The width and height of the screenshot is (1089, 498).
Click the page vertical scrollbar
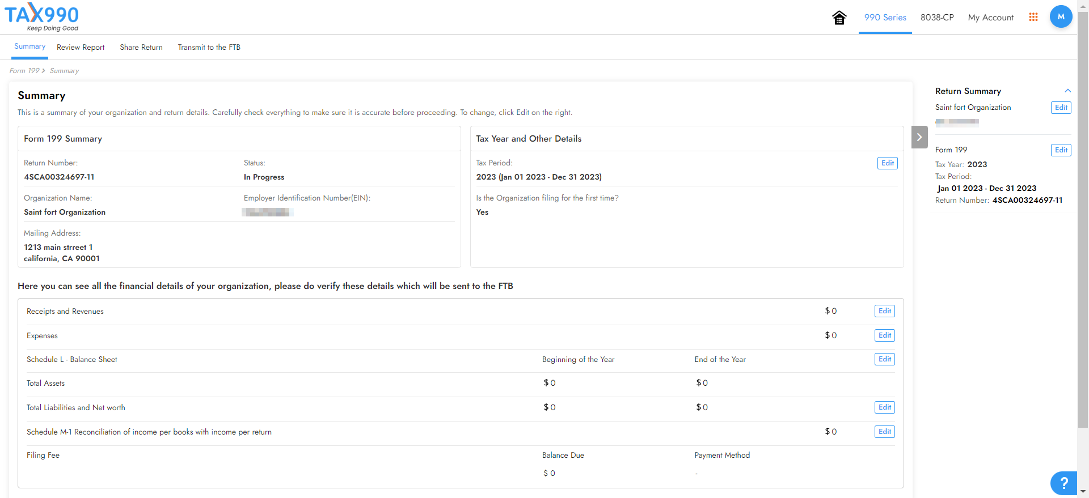tap(1083, 220)
